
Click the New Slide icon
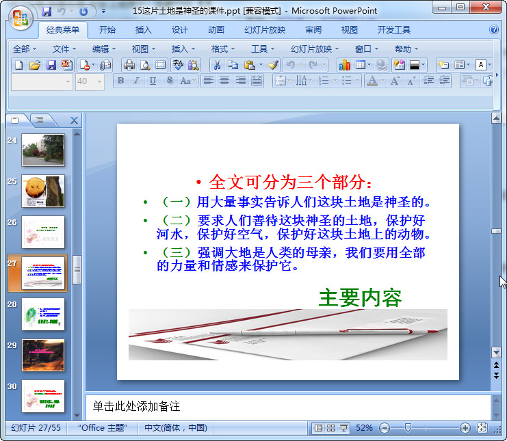click(x=443, y=65)
